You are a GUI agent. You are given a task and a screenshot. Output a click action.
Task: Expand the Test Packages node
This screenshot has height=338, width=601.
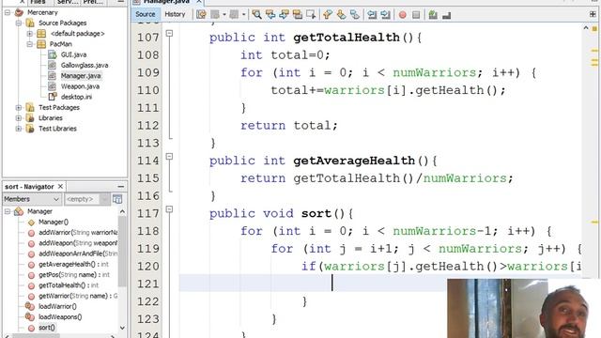pos(19,108)
